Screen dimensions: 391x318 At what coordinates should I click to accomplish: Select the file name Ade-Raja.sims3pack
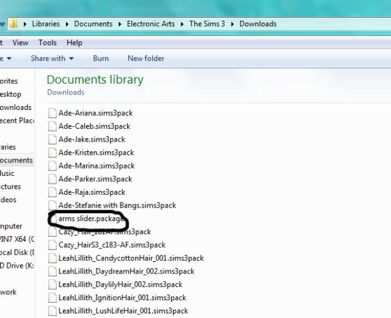(x=92, y=192)
